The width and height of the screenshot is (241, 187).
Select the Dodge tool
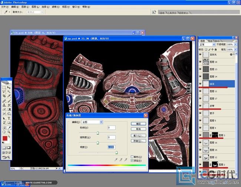click(x=9, y=114)
